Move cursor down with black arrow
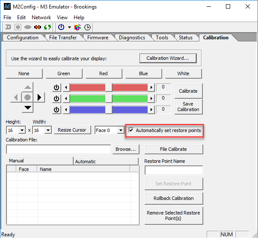 click(27, 107)
